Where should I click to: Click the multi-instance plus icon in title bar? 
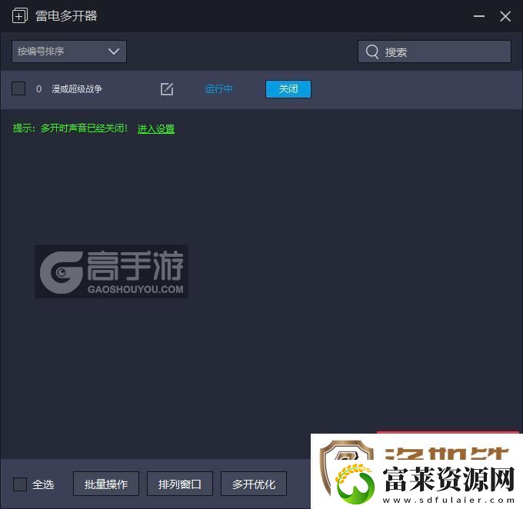click(20, 16)
